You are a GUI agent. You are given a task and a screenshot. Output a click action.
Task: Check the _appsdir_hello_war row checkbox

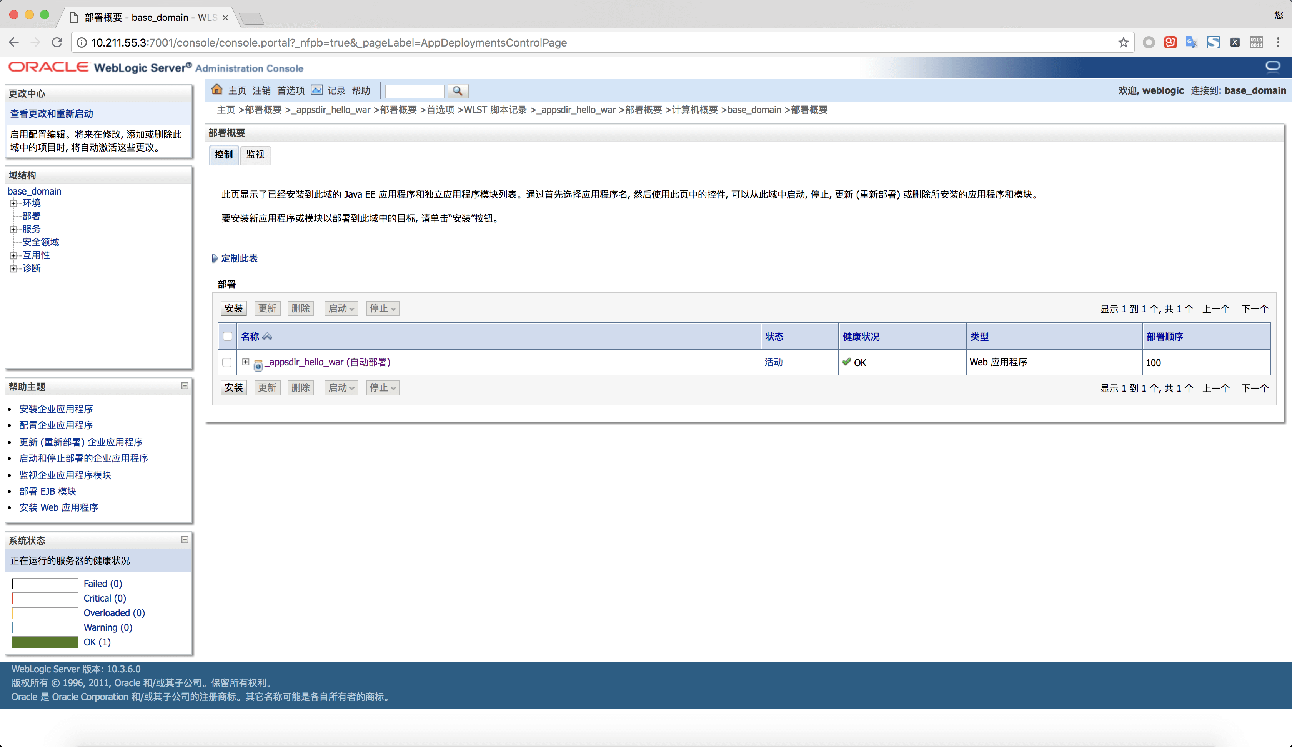[x=226, y=362]
